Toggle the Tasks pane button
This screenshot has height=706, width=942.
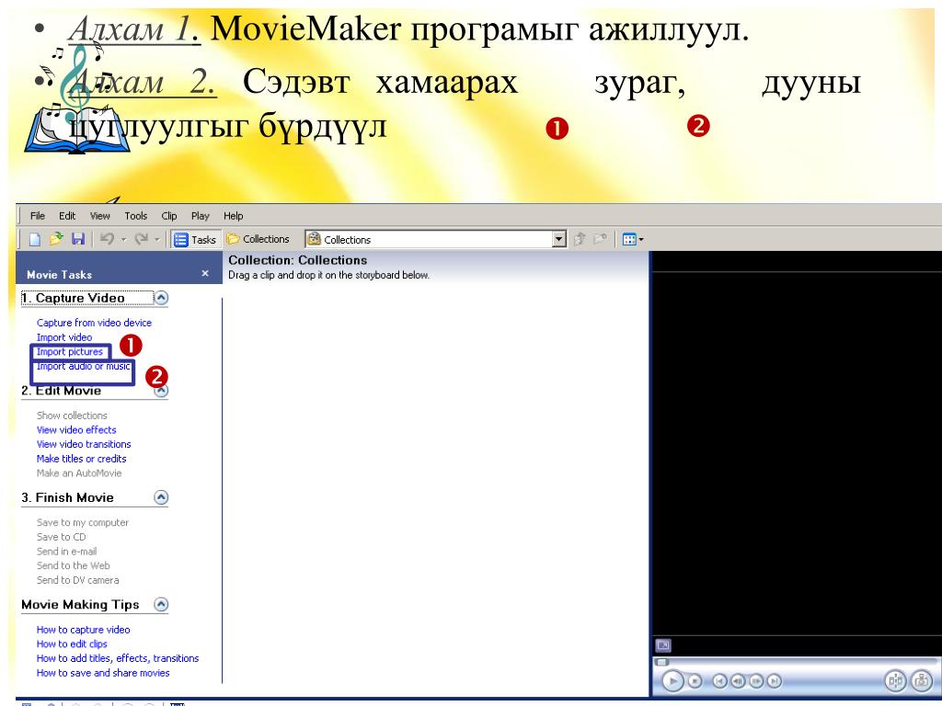coord(195,240)
